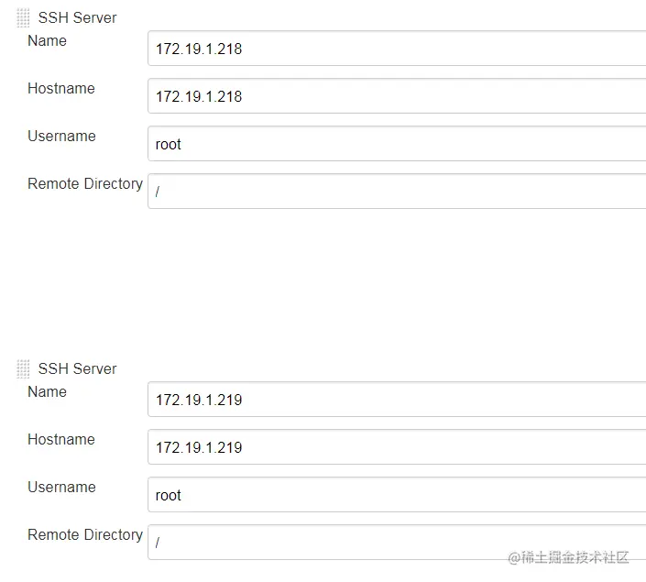Image resolution: width=646 pixels, height=582 pixels.
Task: Select the Username field of the 172.19.1.218 server
Action: 396,144
